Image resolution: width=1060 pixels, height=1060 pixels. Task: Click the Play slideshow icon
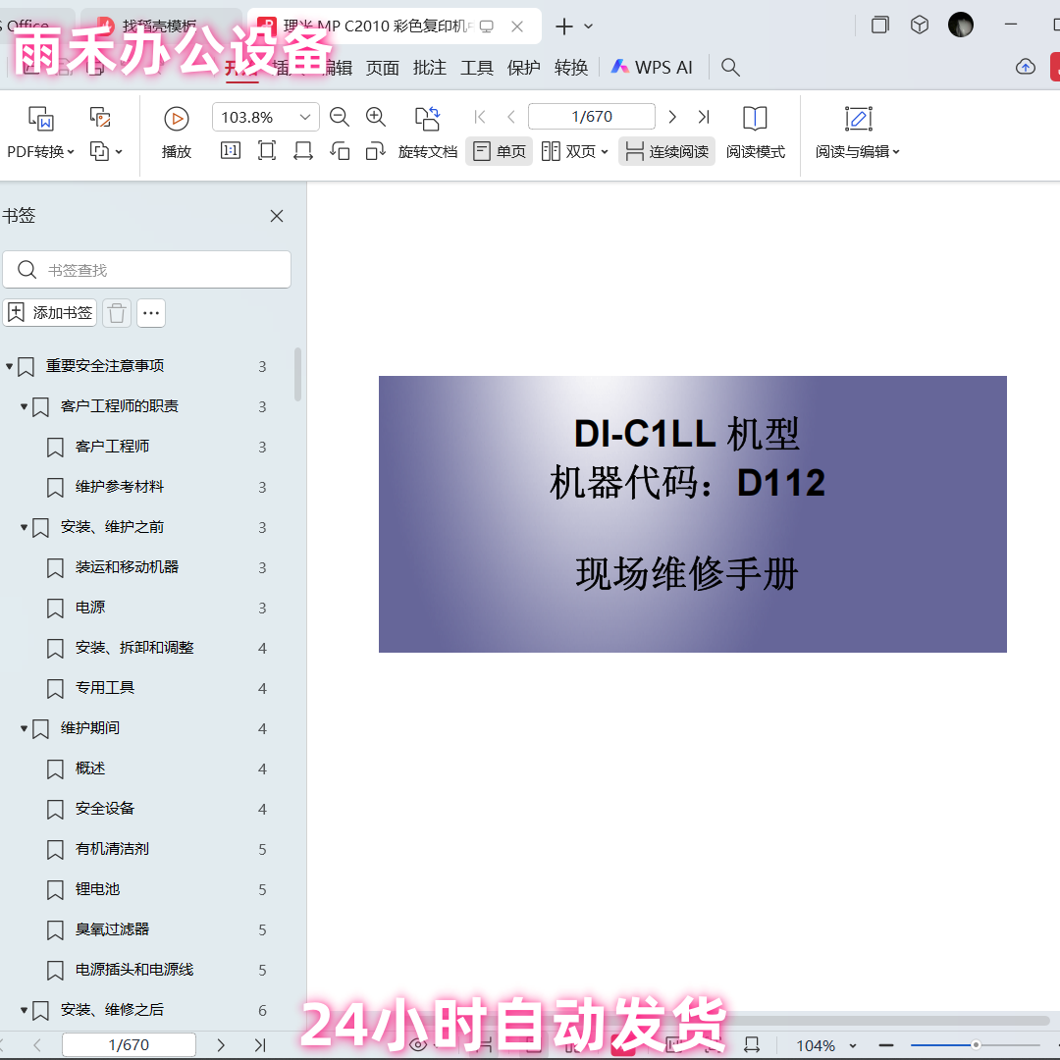[x=177, y=119]
